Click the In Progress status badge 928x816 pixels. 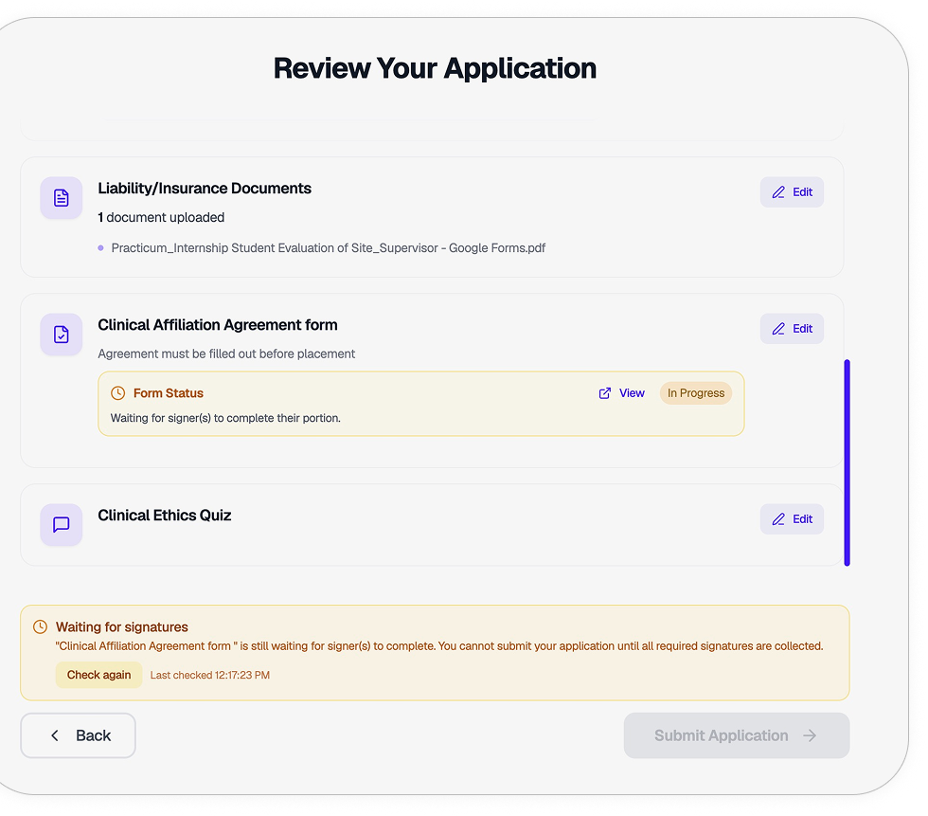tap(696, 393)
